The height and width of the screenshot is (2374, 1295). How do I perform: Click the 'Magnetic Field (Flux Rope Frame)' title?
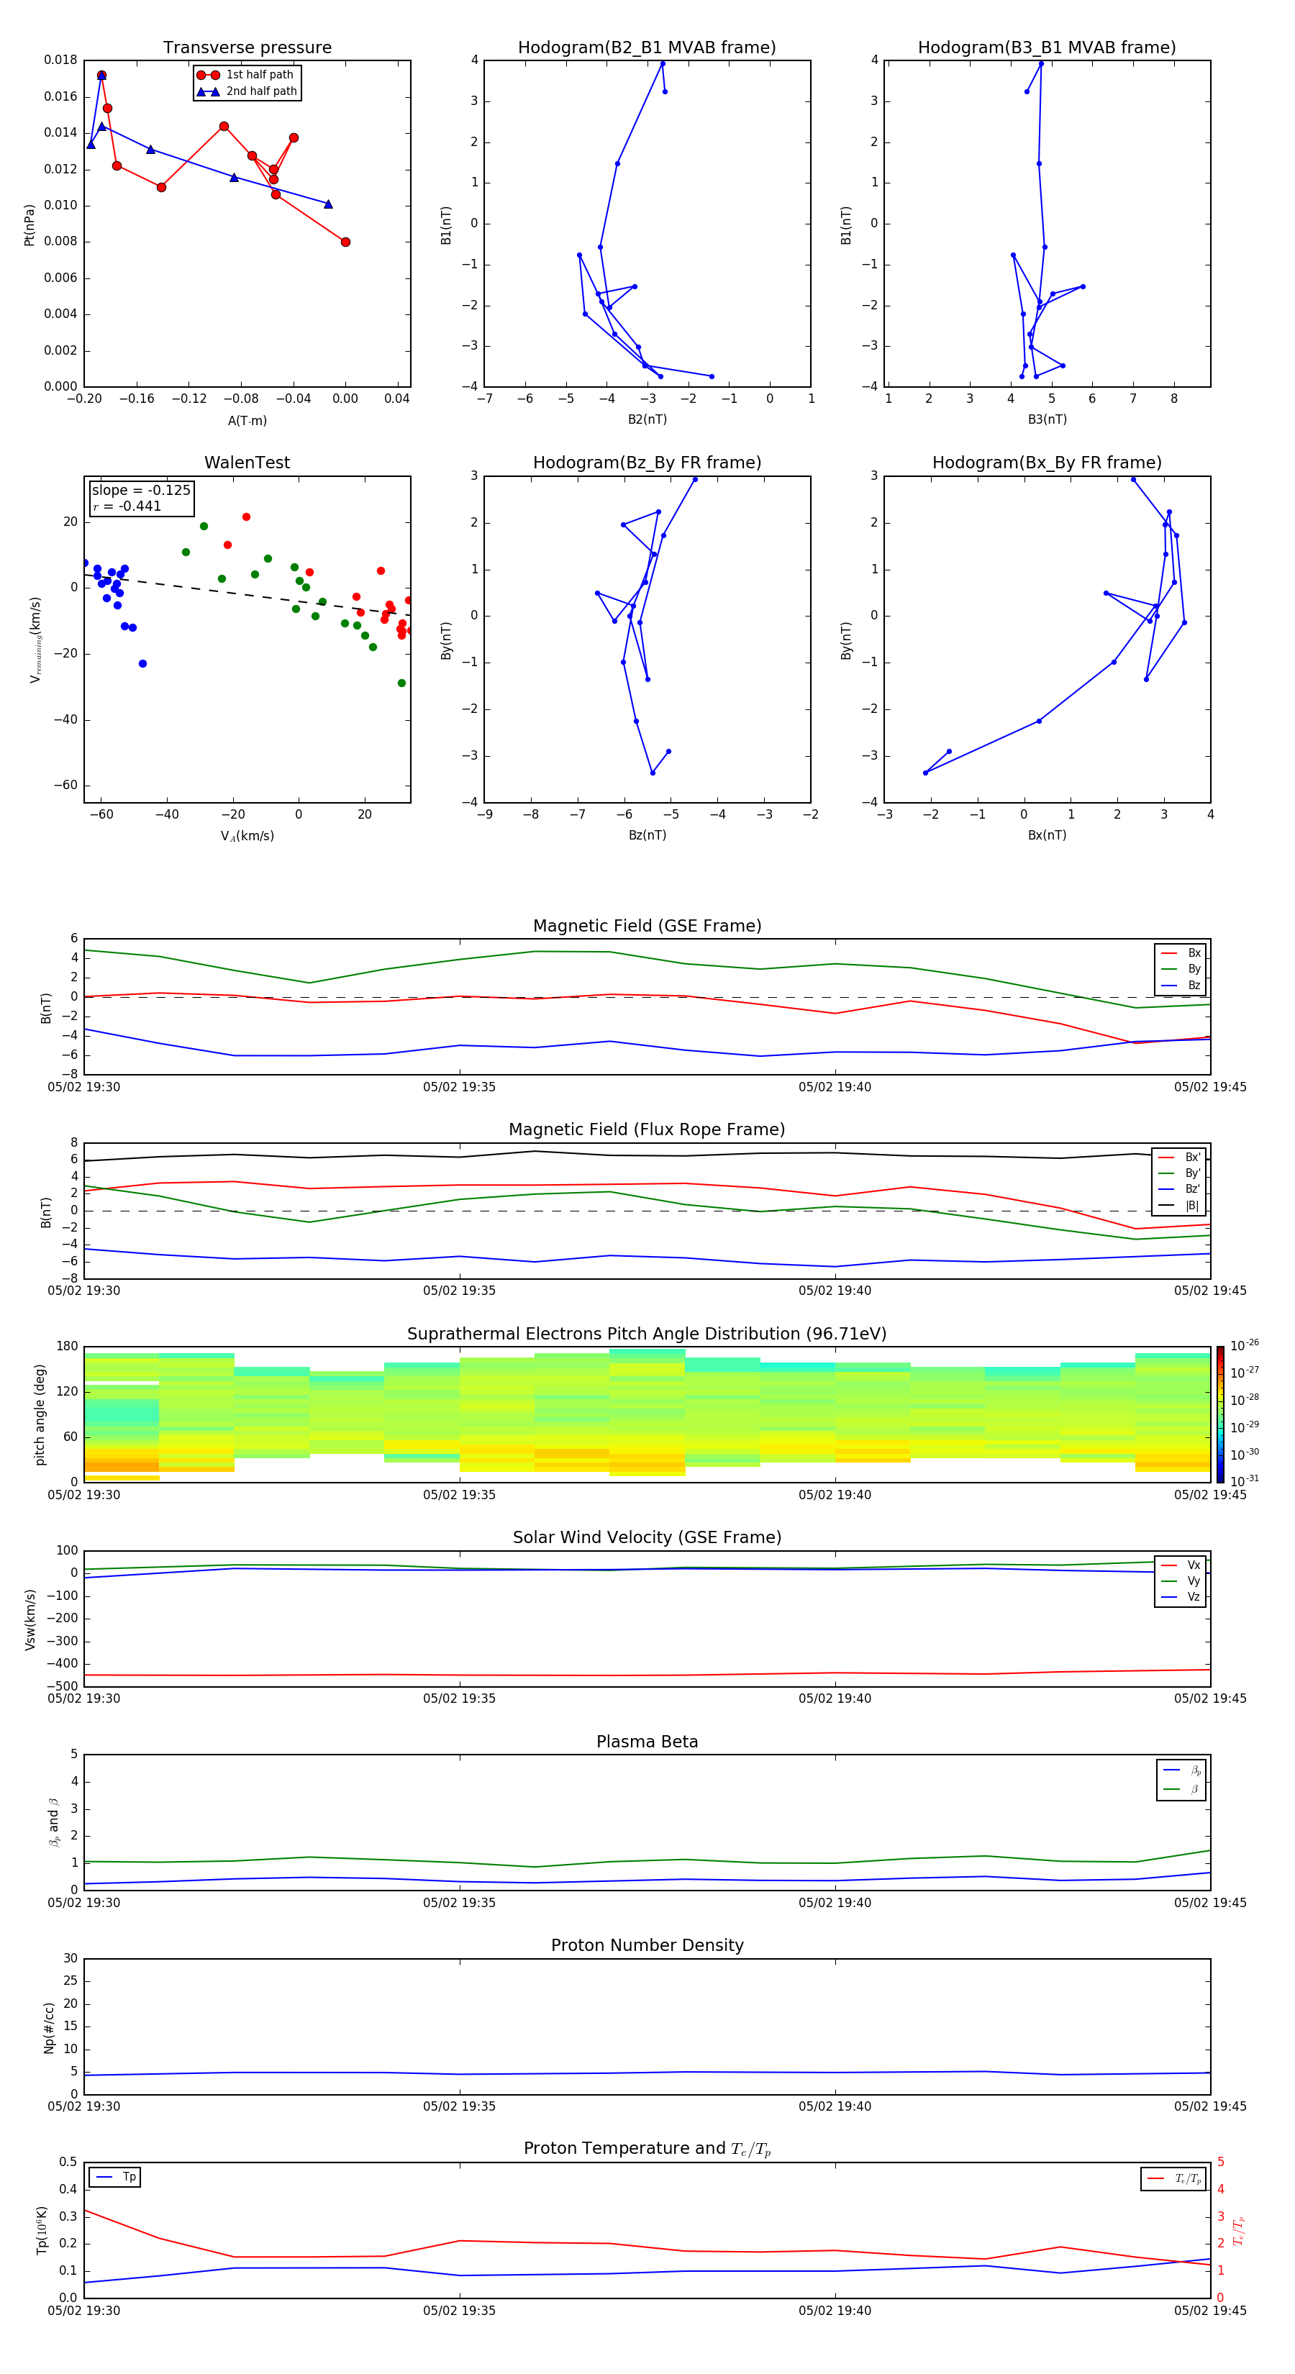pos(647,1130)
